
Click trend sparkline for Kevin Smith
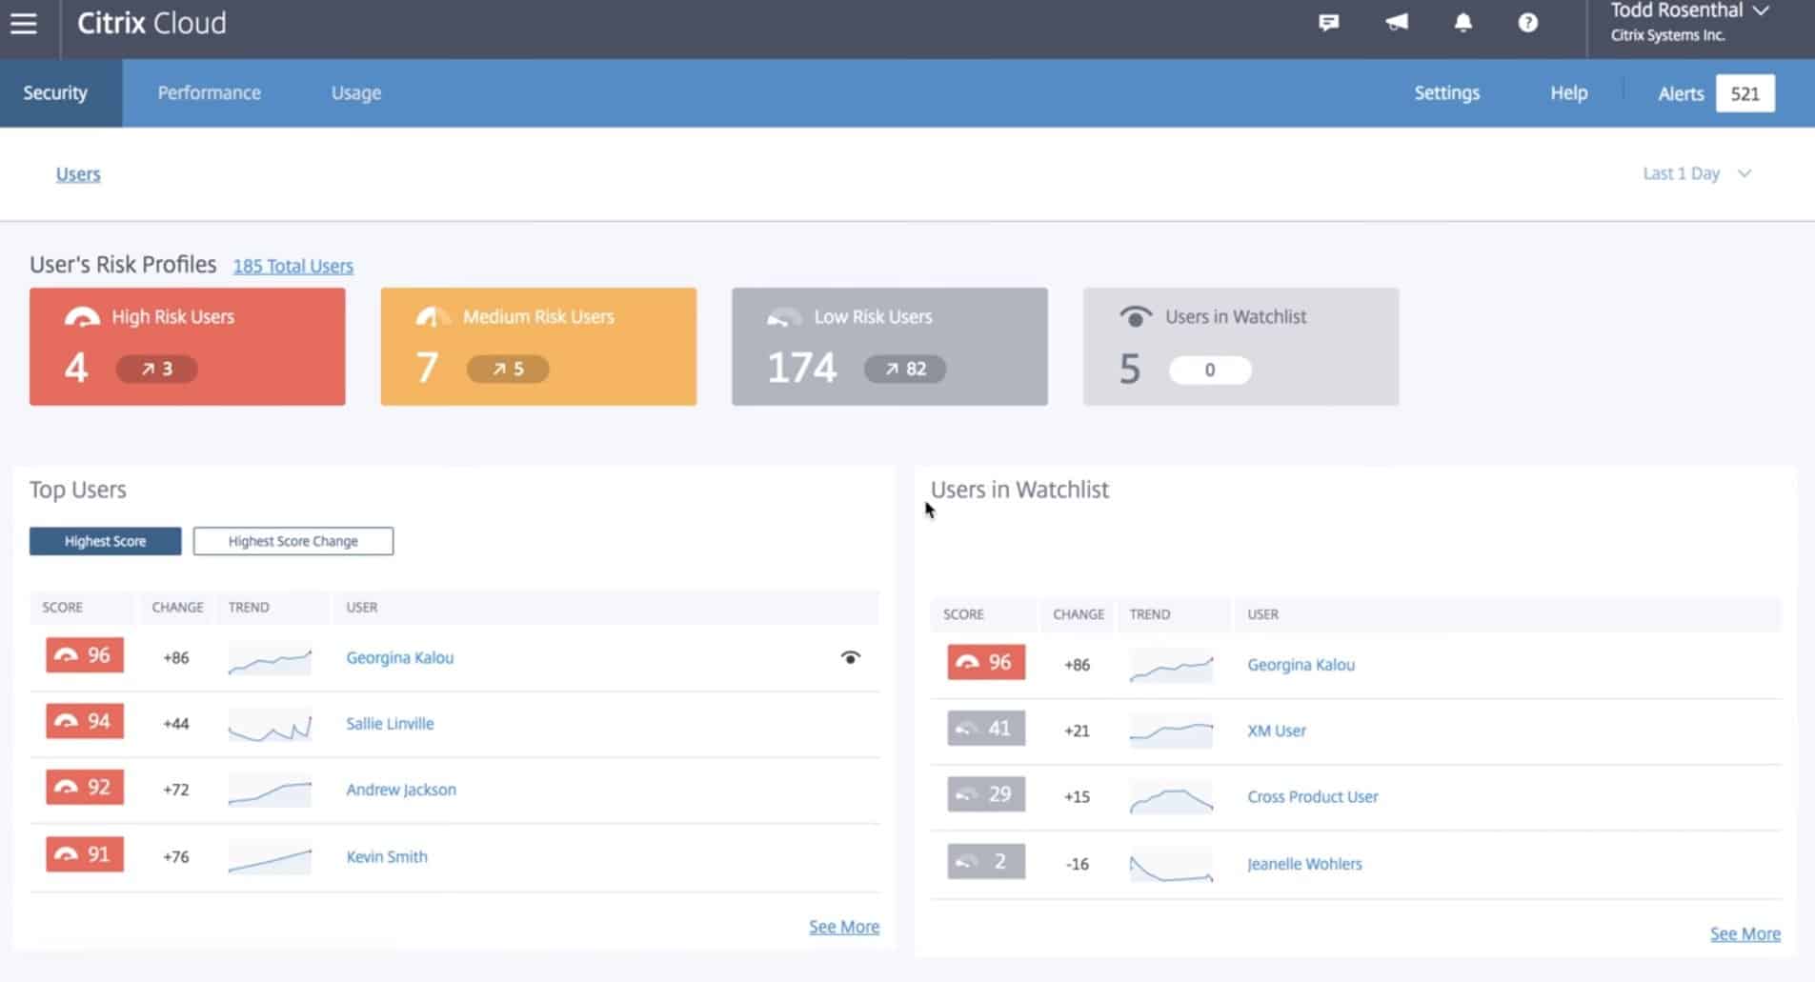pos(270,857)
